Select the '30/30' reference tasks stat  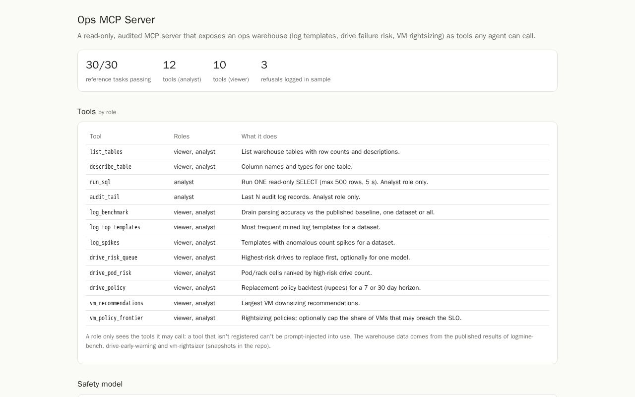click(102, 65)
